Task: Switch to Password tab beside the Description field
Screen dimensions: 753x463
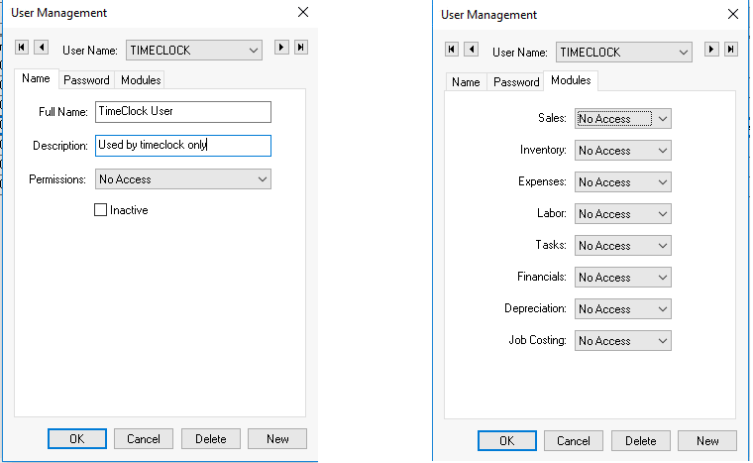Action: click(x=86, y=80)
